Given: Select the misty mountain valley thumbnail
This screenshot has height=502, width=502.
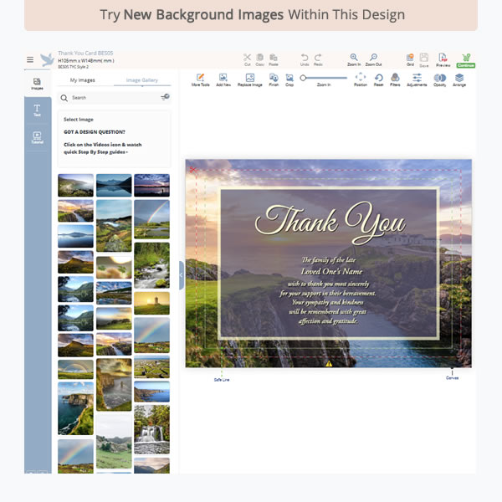Looking at the screenshot, I should coord(75,186).
